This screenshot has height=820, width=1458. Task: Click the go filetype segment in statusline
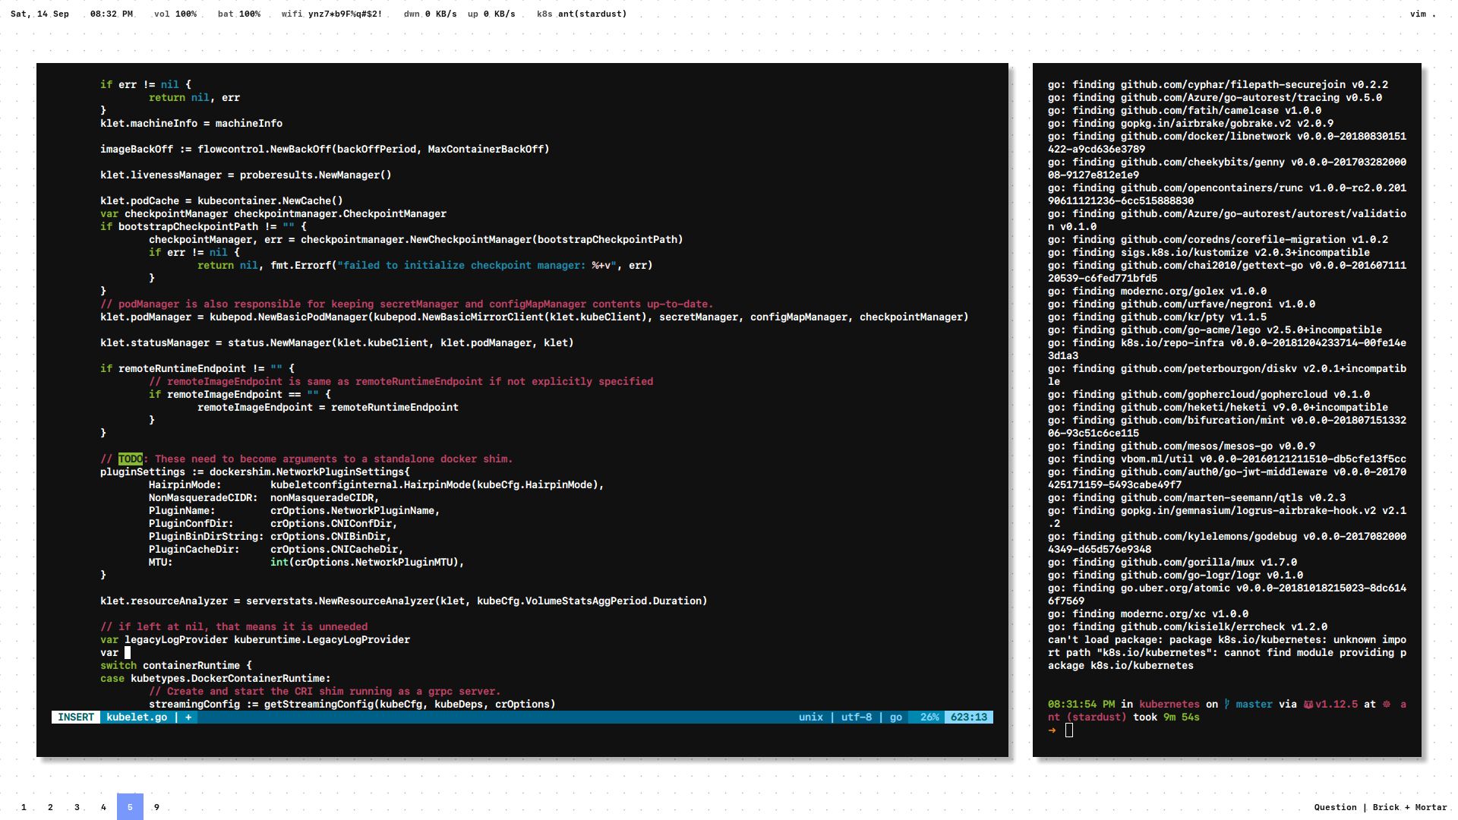[895, 717]
